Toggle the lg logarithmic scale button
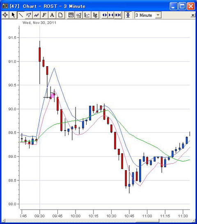The image size is (197, 224). pyautogui.click(x=95, y=15)
